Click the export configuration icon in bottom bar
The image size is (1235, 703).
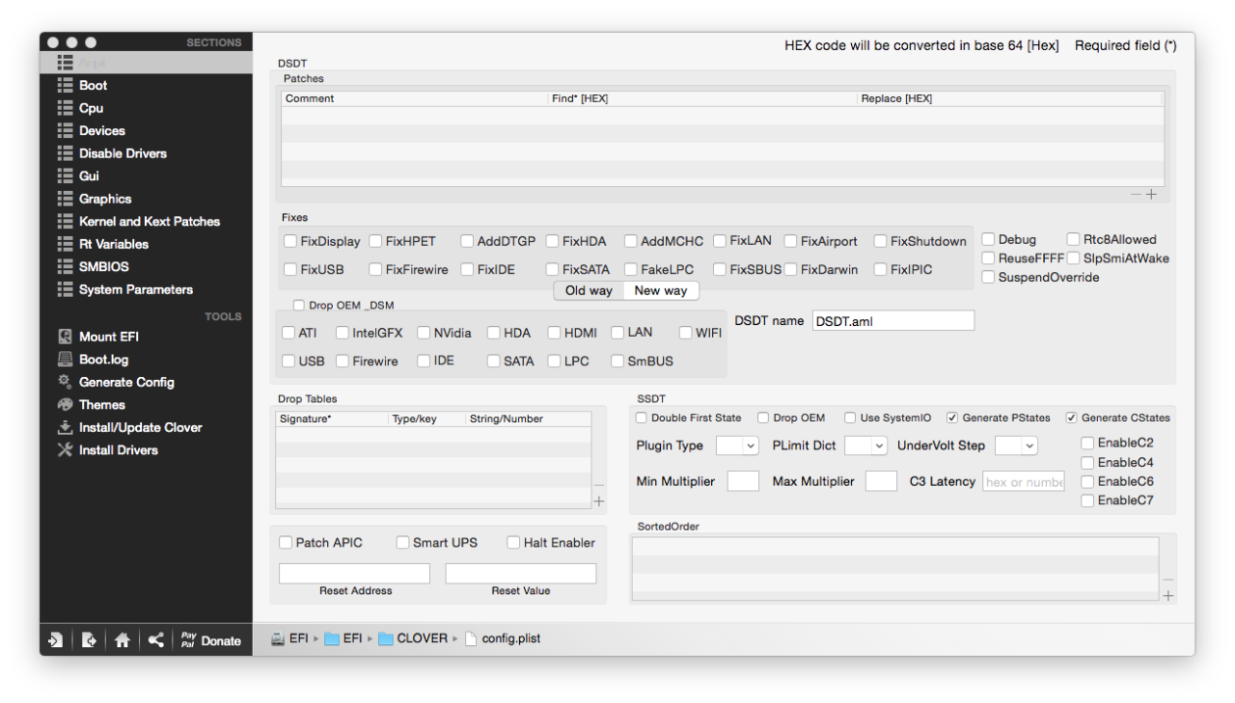pyautogui.click(x=89, y=639)
